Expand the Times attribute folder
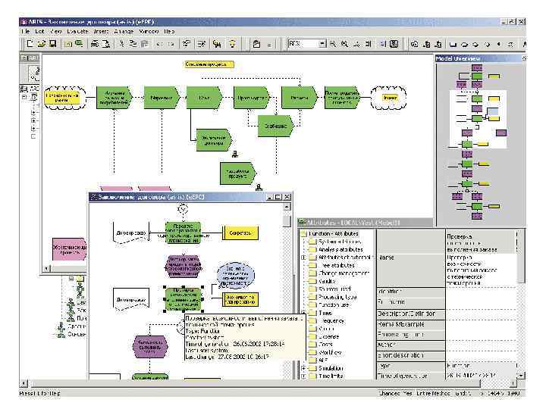The image size is (546, 409). coord(303,313)
